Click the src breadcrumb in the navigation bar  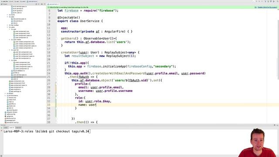(12, 1)
